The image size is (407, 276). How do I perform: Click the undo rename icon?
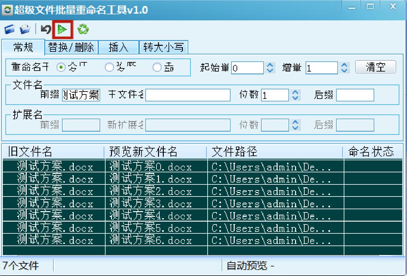coord(45,29)
